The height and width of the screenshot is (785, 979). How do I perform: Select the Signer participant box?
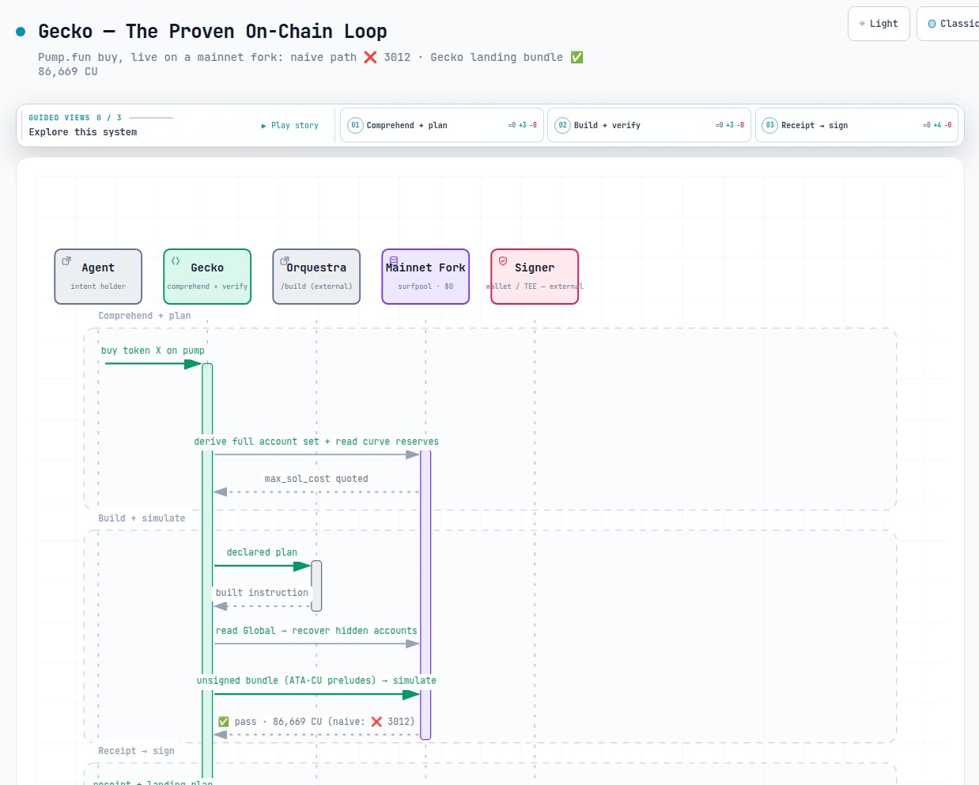point(535,276)
